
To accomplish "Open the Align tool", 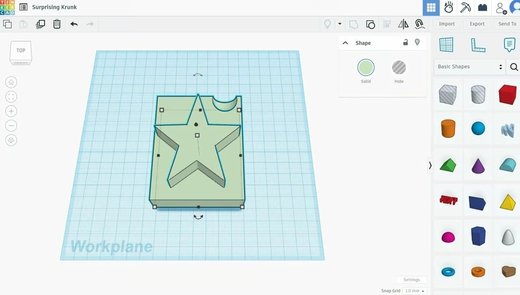I will pos(387,24).
